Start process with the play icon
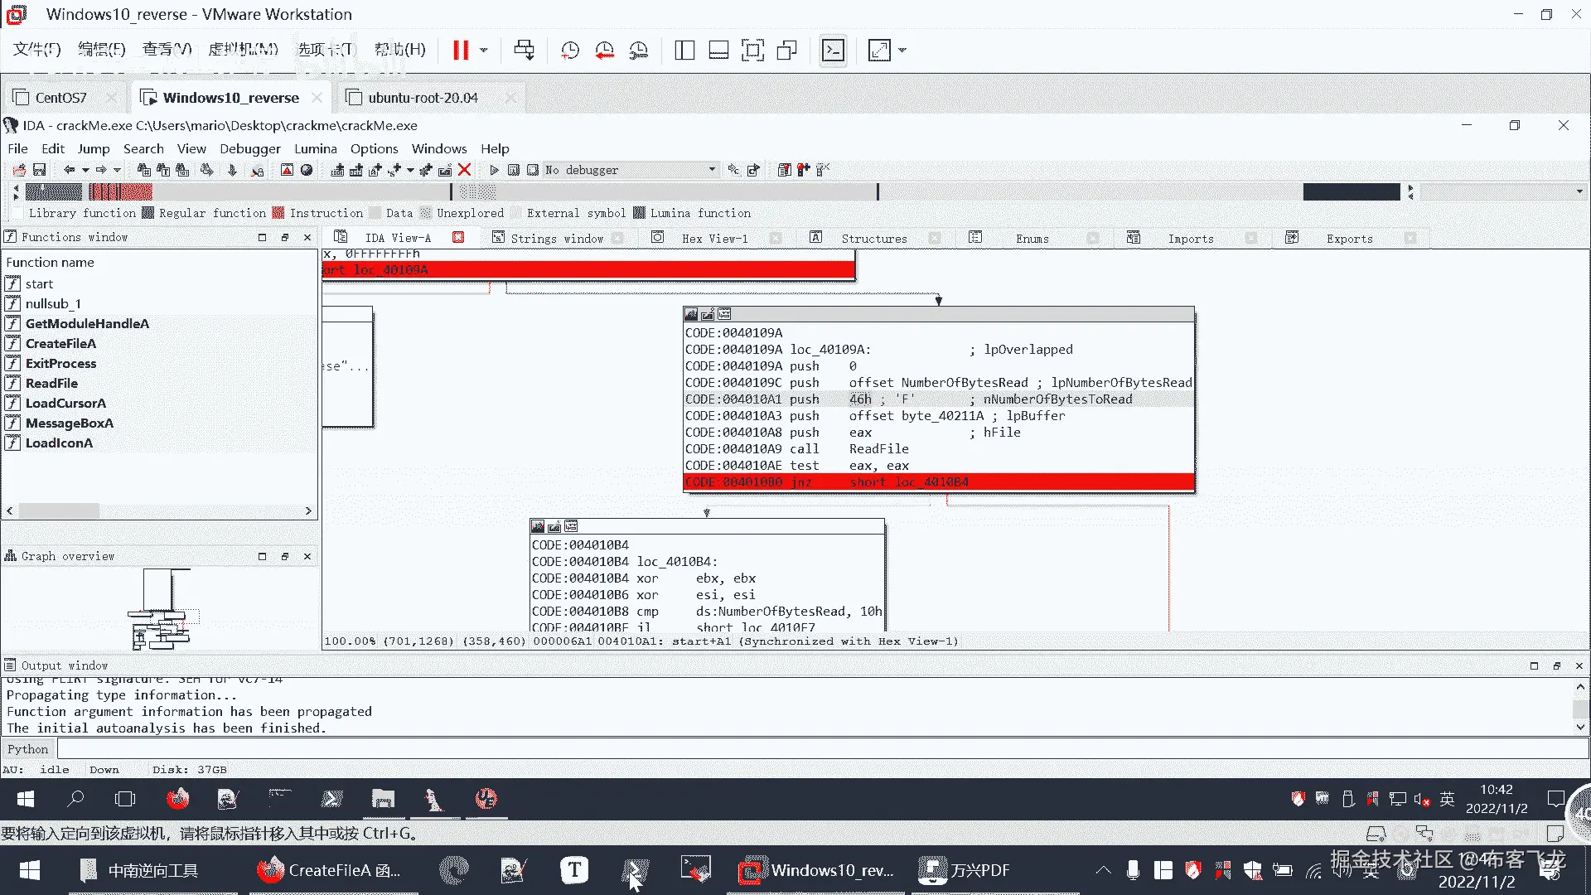Image resolution: width=1591 pixels, height=895 pixels. point(494,170)
